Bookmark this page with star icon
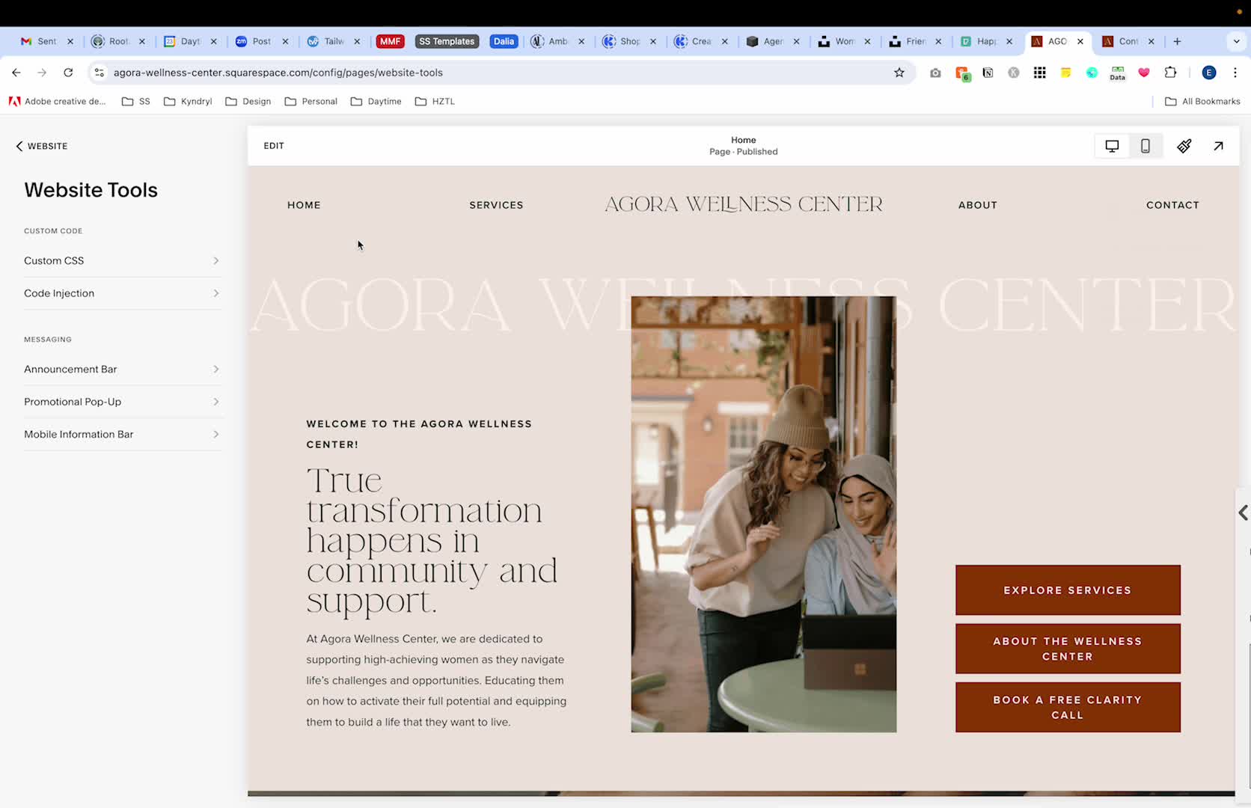The height and width of the screenshot is (808, 1251). pyautogui.click(x=899, y=73)
